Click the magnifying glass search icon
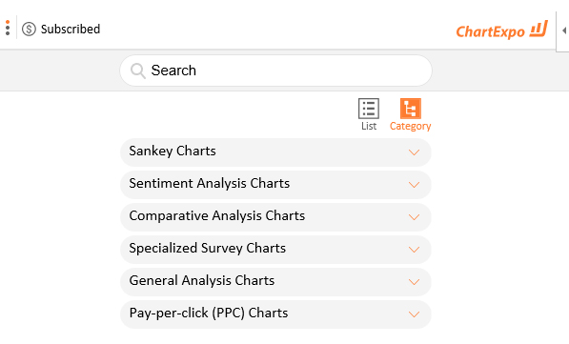The height and width of the screenshot is (344, 569). [138, 71]
